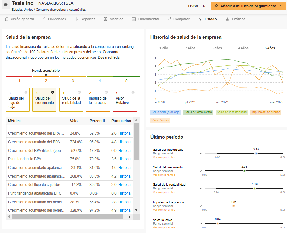Click the horizontal scrollbar right arrow
Screen dimensions: 287x233
coord(130,217)
